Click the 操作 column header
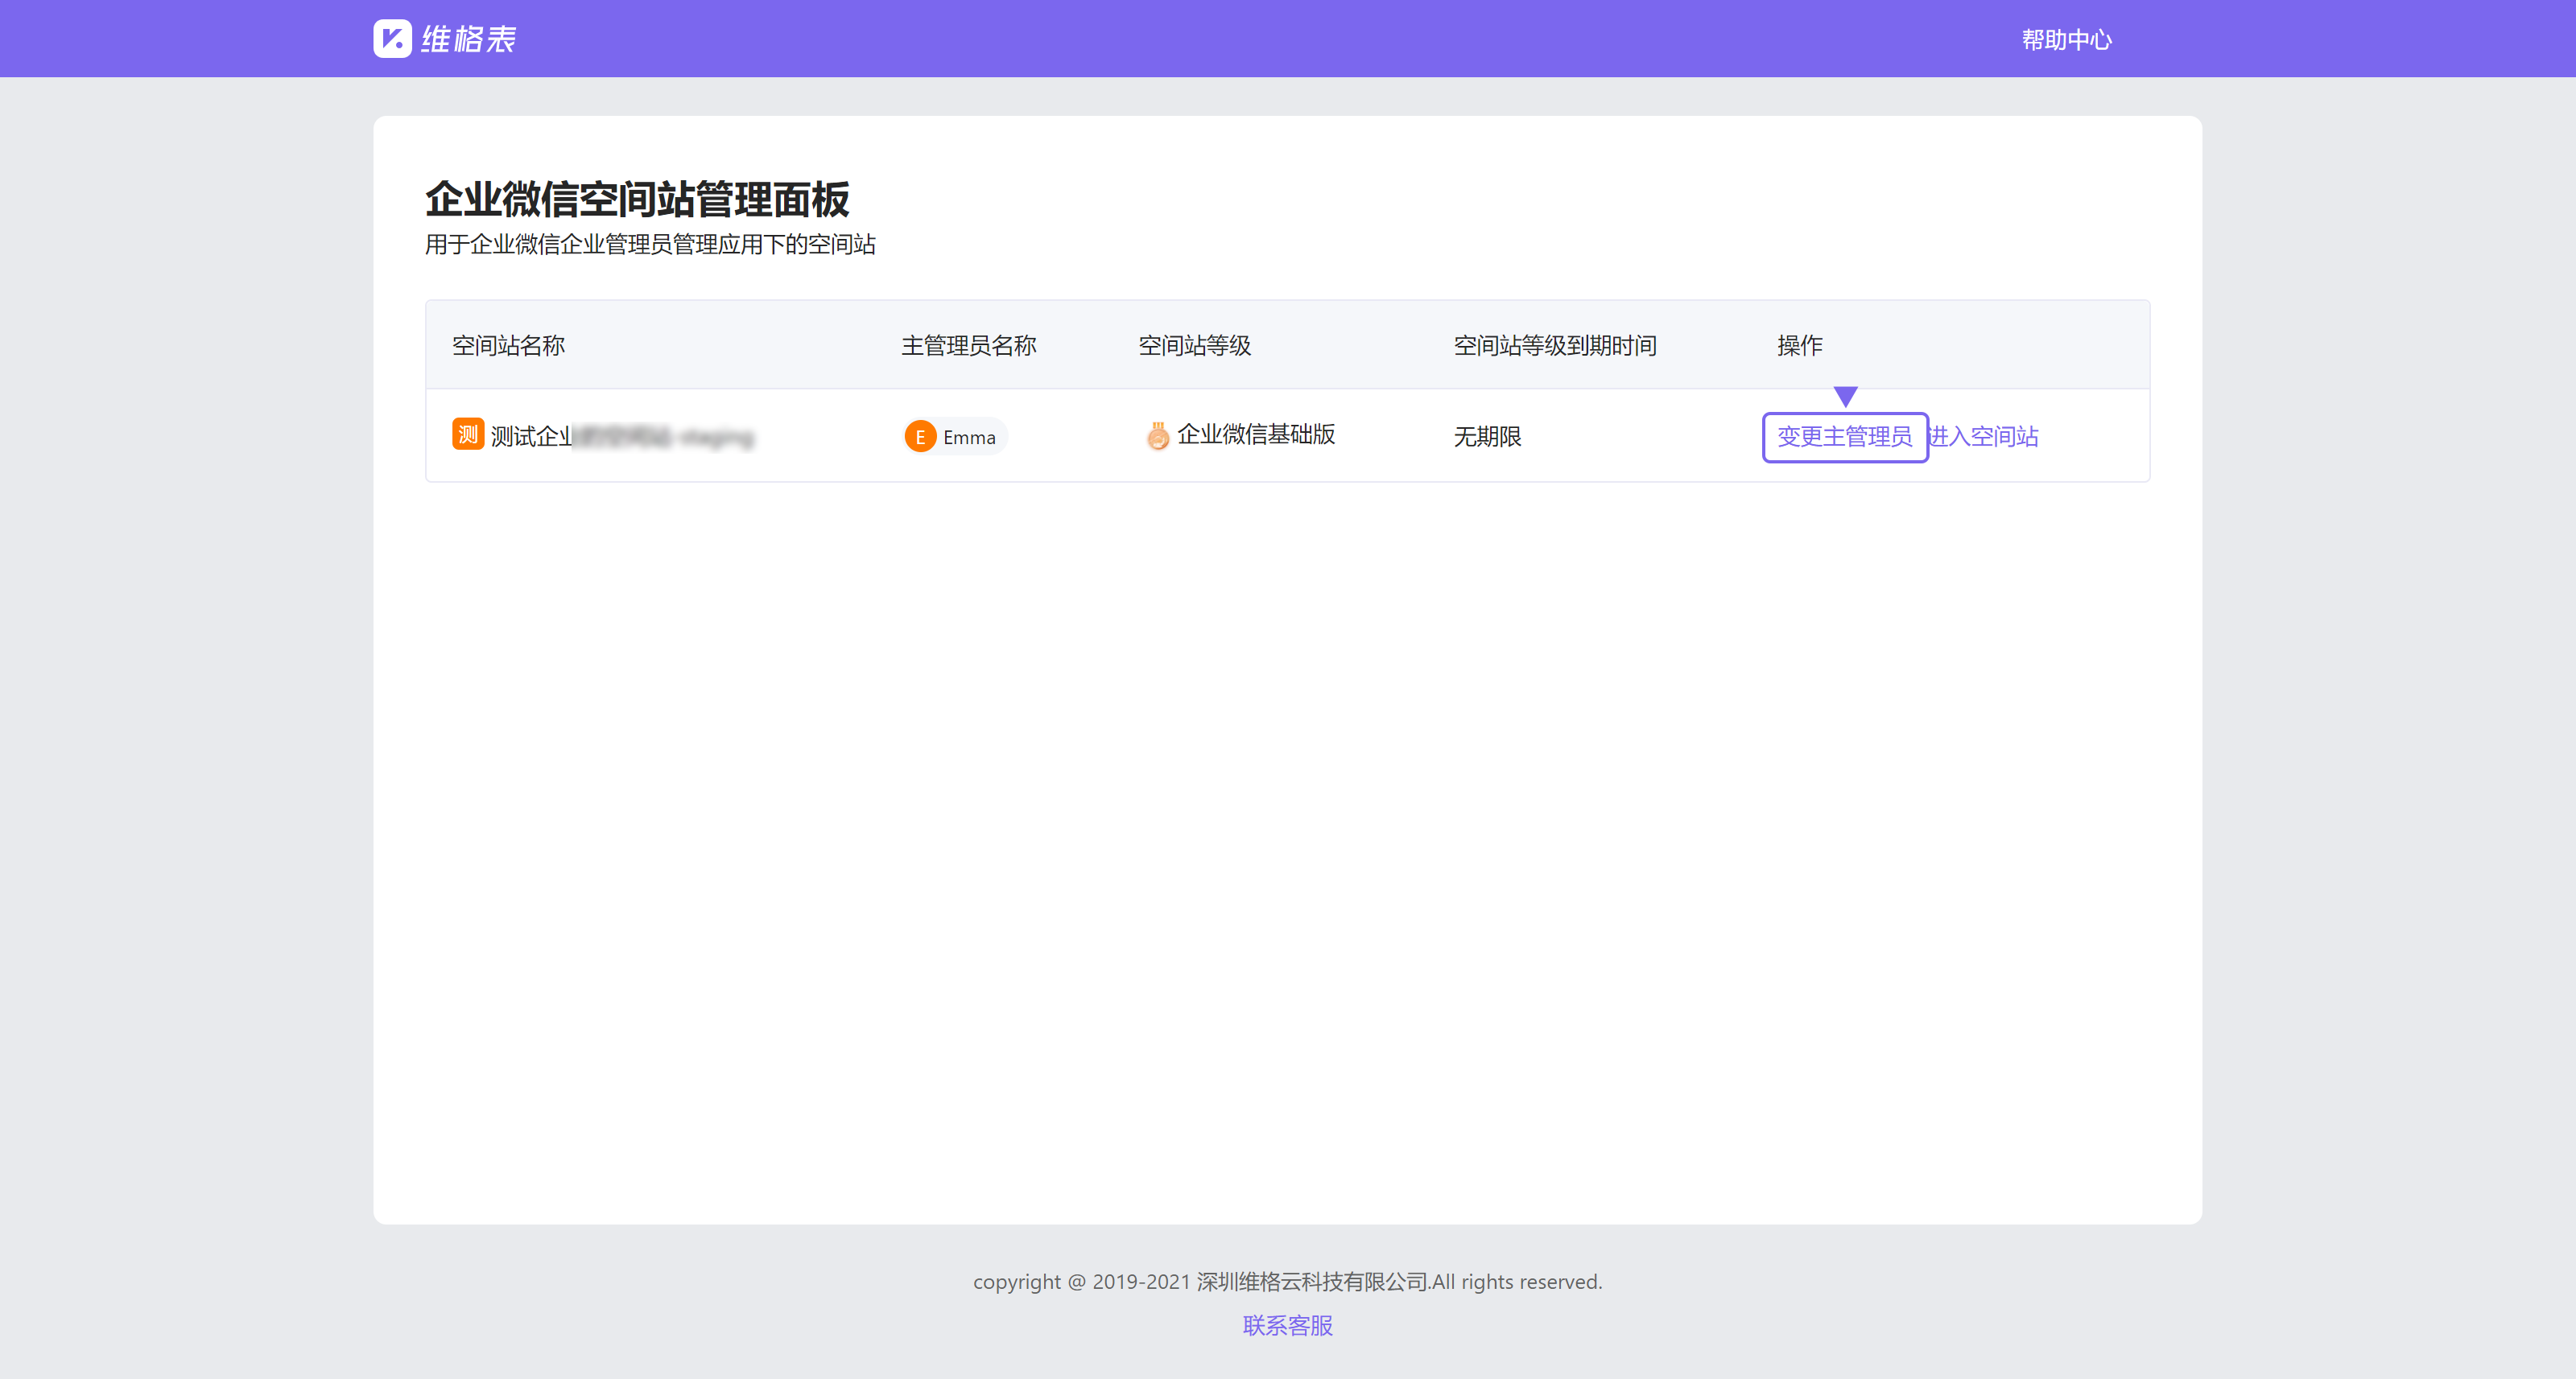The width and height of the screenshot is (2576, 1379). (1799, 346)
